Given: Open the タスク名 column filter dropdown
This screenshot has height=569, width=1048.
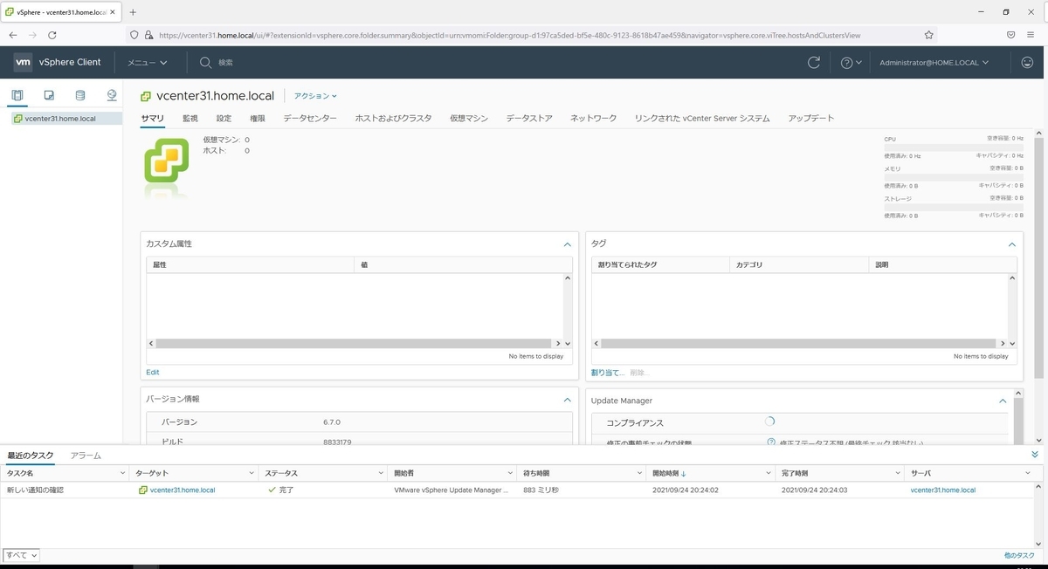Looking at the screenshot, I should click(122, 473).
